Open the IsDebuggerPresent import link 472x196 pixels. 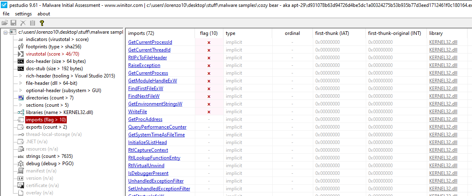[x=149, y=173]
